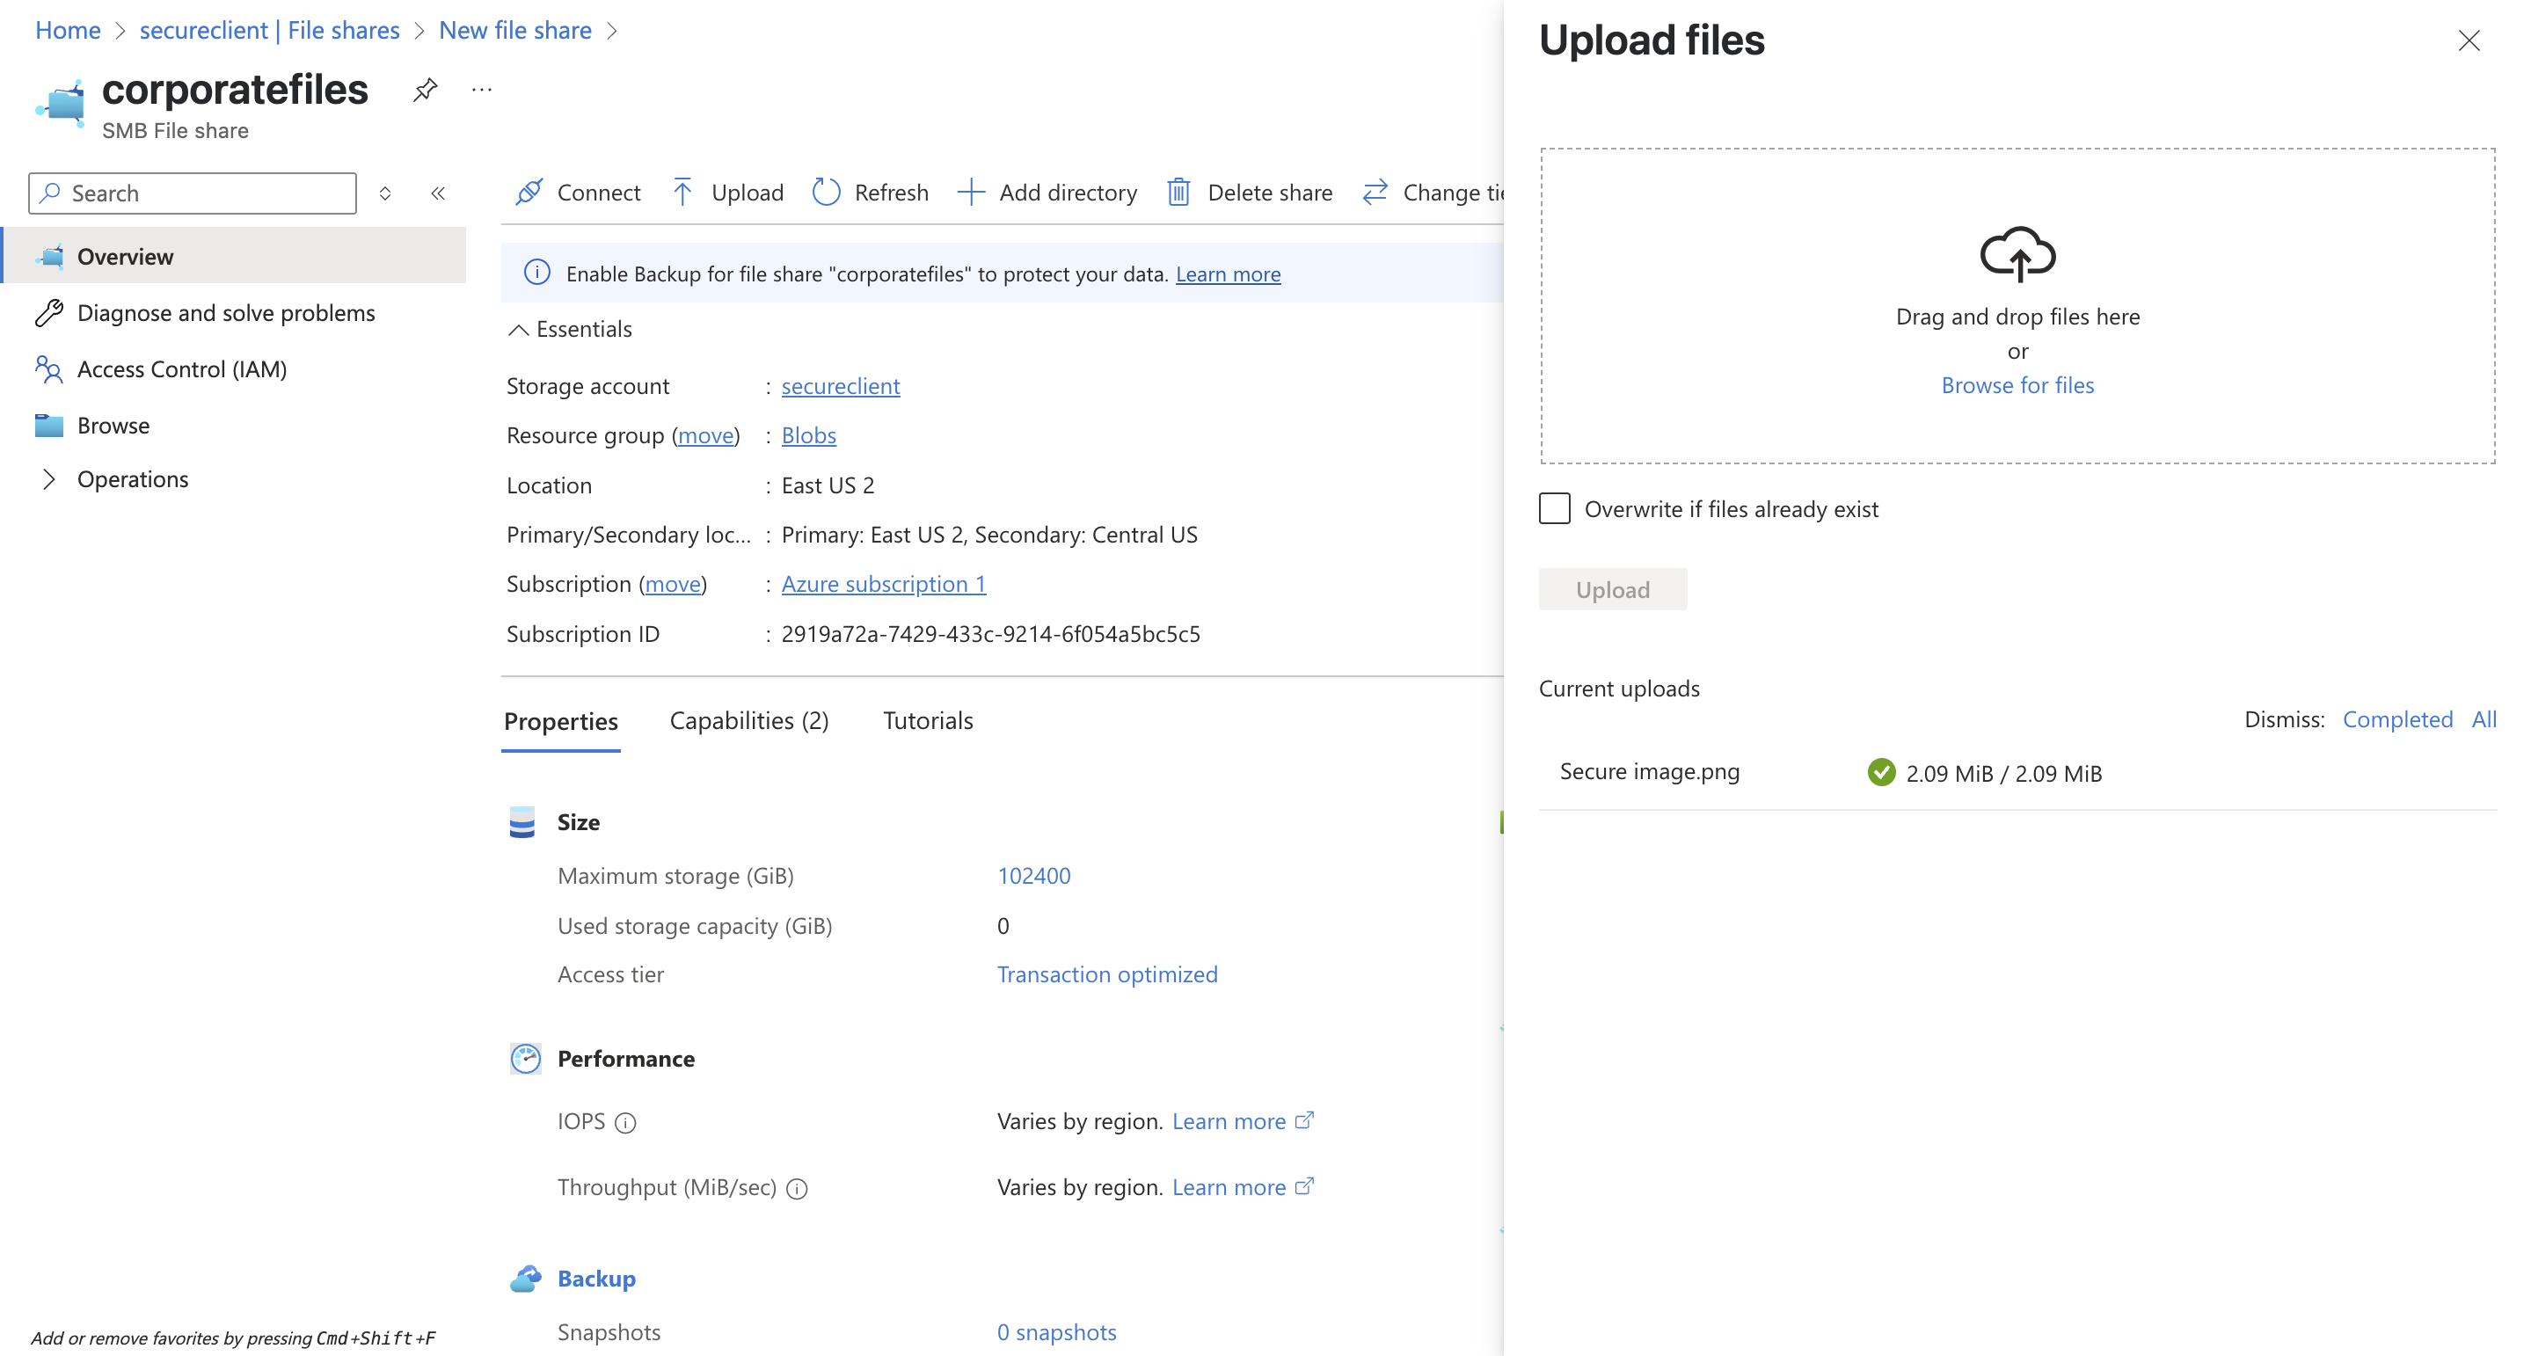2531x1356 pixels.
Task: Click the disabled Upload button in panel
Action: (1612, 589)
